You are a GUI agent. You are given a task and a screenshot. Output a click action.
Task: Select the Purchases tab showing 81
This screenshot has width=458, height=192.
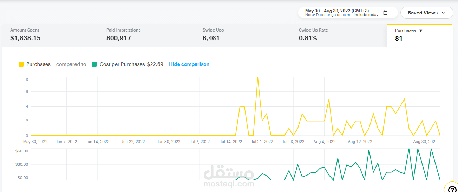[x=419, y=35]
